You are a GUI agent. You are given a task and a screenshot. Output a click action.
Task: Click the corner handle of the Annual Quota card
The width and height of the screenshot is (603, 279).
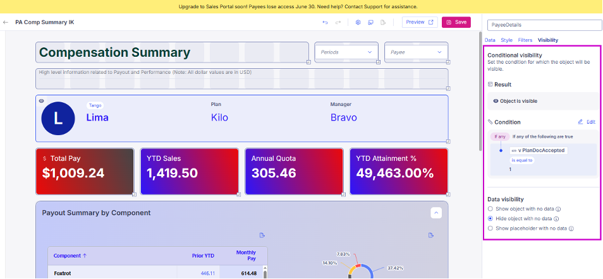[x=343, y=194]
